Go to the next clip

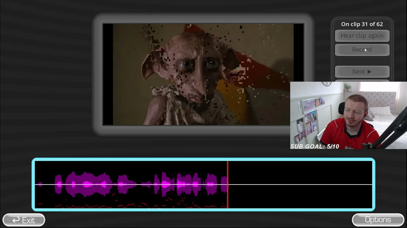point(362,72)
